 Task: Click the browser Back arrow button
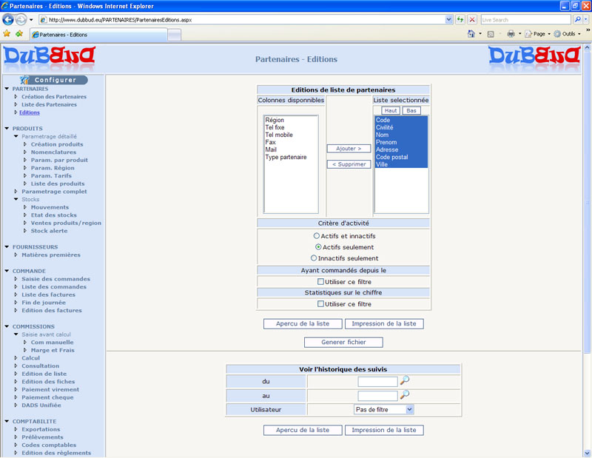tap(10, 19)
